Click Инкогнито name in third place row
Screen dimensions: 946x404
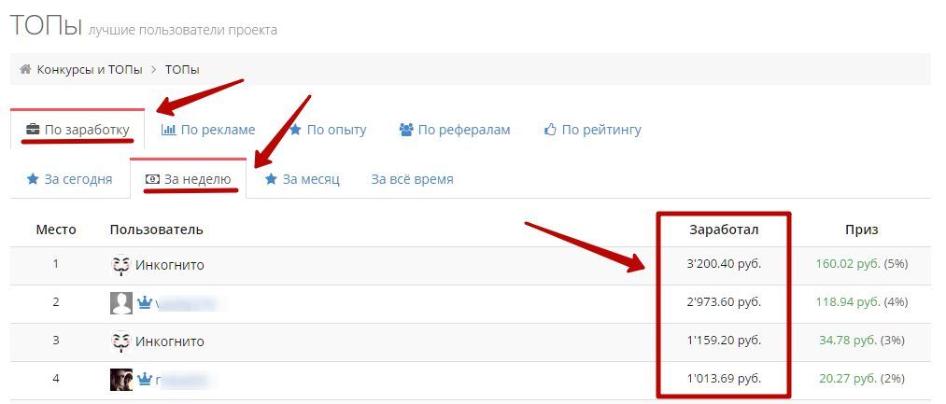[169, 341]
